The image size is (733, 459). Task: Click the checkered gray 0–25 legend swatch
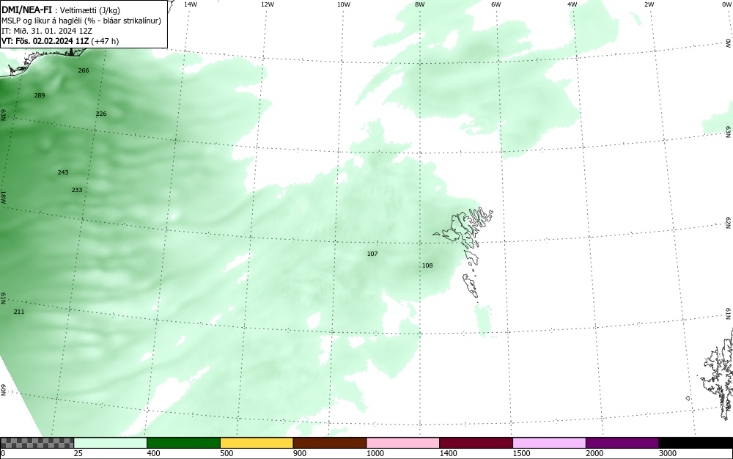[37, 443]
